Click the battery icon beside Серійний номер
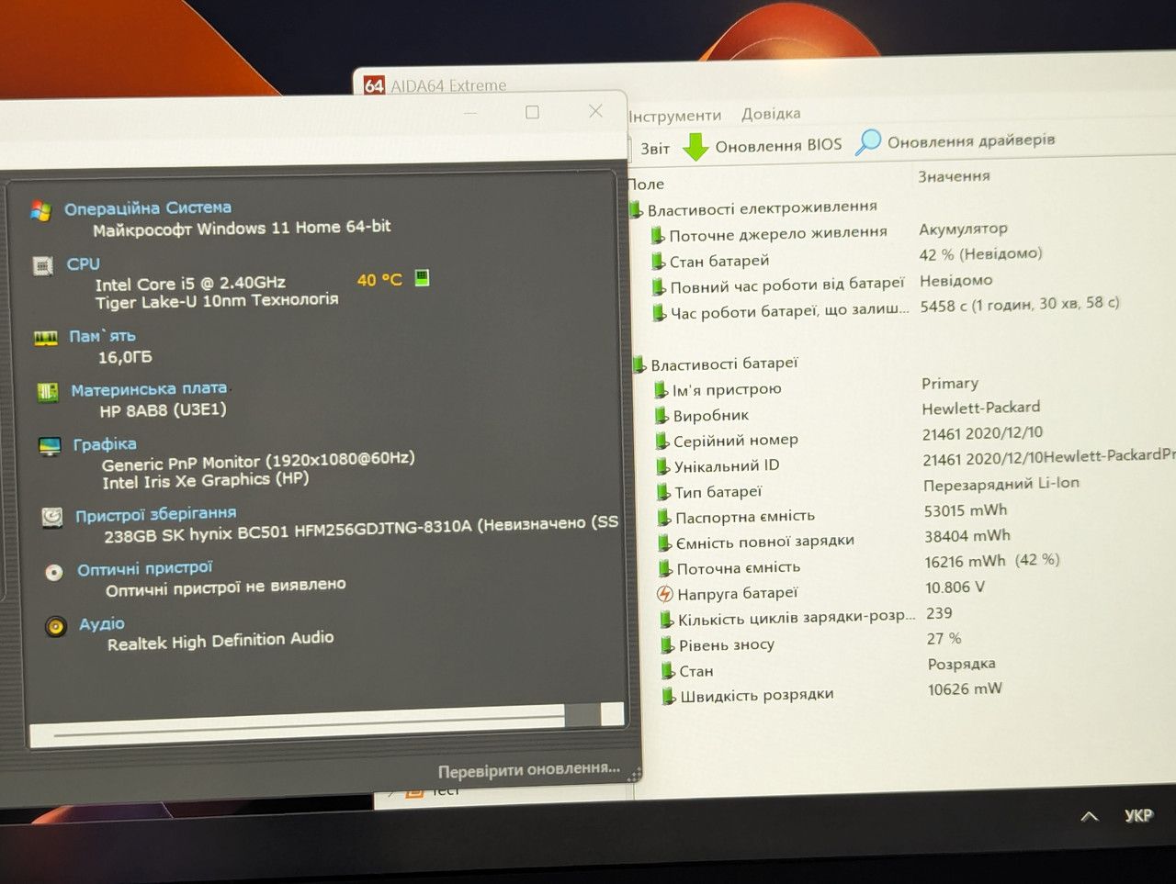Viewport: 1176px width, 884px height. tap(661, 442)
